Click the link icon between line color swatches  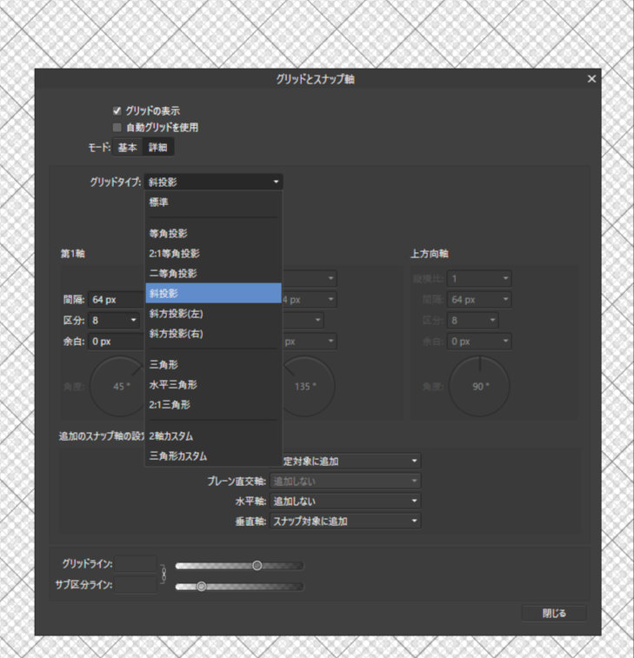click(162, 575)
